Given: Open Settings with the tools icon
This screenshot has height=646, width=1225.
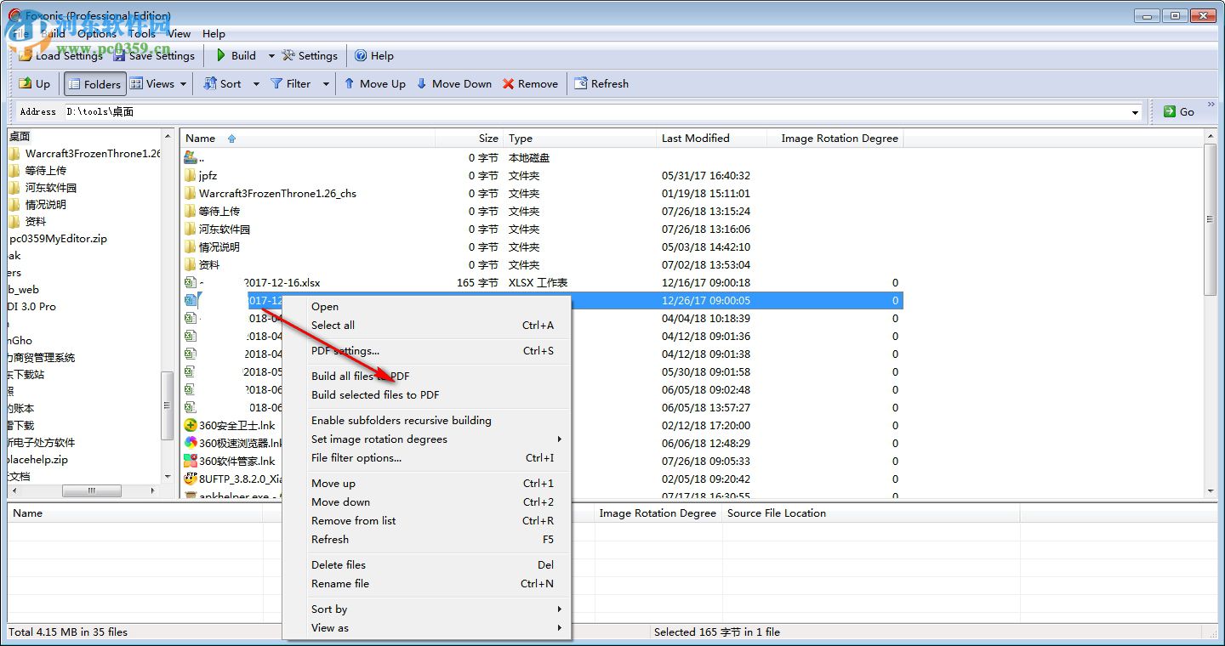Looking at the screenshot, I should click(289, 56).
